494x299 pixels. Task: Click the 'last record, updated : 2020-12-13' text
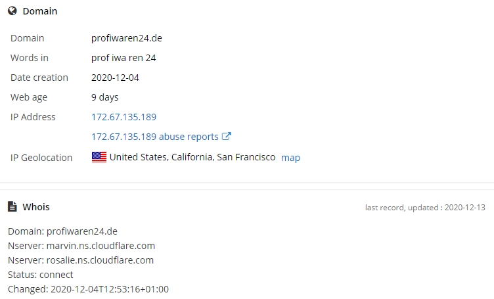[x=425, y=208]
